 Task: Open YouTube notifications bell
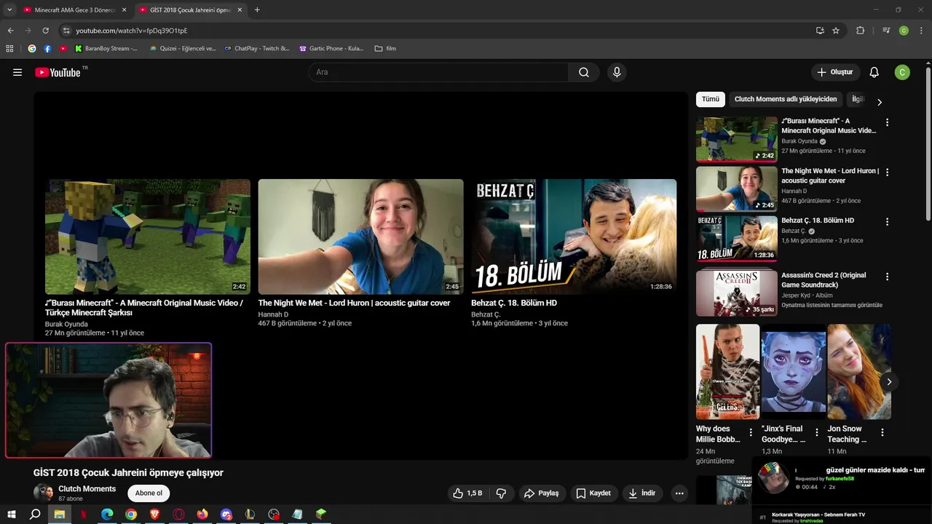(874, 72)
